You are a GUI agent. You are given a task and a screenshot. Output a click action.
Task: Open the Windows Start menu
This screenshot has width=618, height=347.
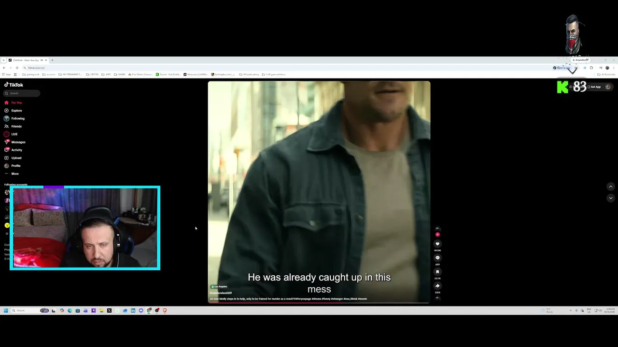pos(6,310)
